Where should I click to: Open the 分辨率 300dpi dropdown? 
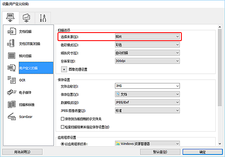click(x=147, y=61)
